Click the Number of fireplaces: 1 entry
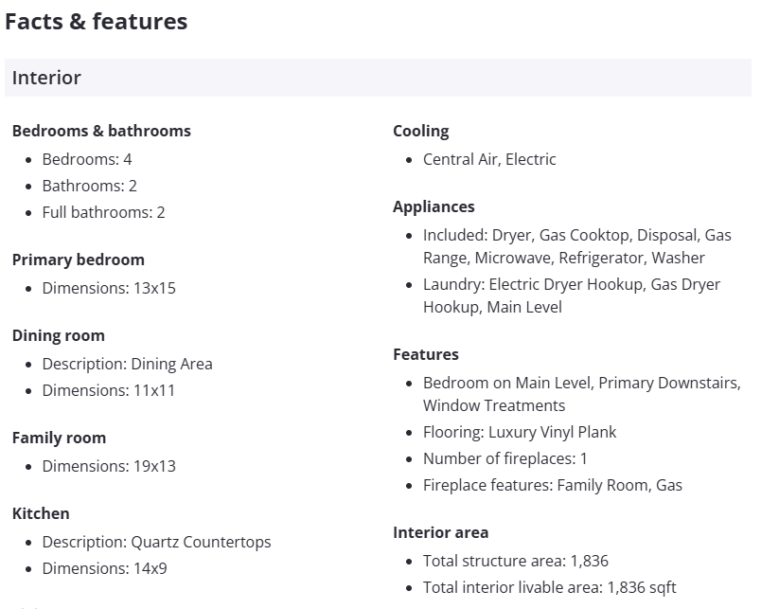This screenshot has height=609, width=779. point(505,458)
